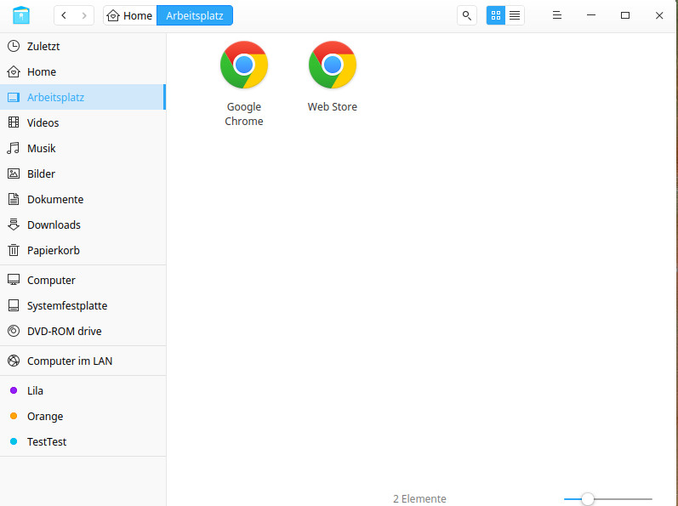
Task: Click the Google Chrome file name label
Action: pyautogui.click(x=244, y=114)
